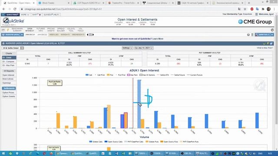Toggle Globex Calls in volume legend

pos(96,142)
